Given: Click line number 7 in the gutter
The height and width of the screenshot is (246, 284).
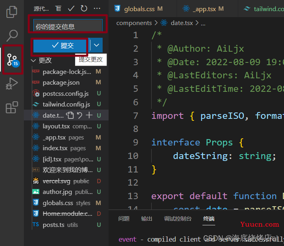Looking at the screenshot, I should point(136,116).
